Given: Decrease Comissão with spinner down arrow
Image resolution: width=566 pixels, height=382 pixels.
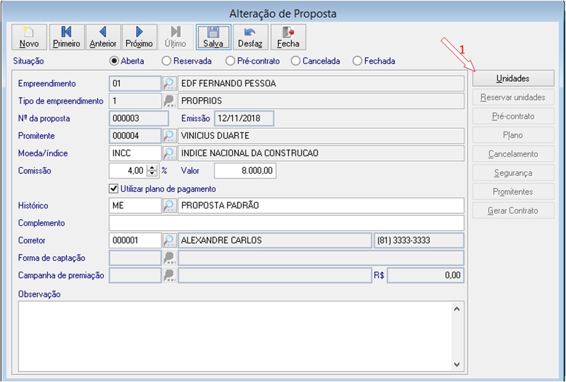Looking at the screenshot, I should (x=152, y=174).
